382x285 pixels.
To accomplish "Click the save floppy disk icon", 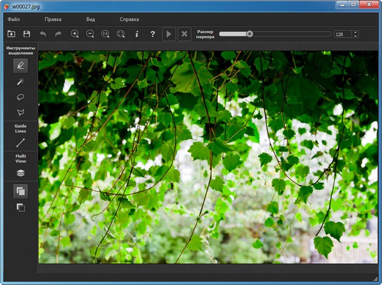I will tap(27, 34).
